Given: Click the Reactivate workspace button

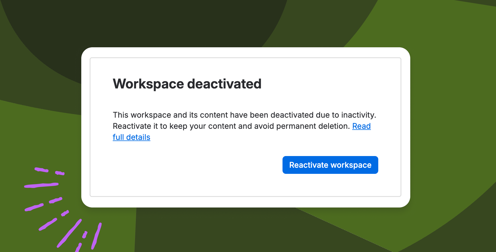Looking at the screenshot, I should click(x=330, y=165).
